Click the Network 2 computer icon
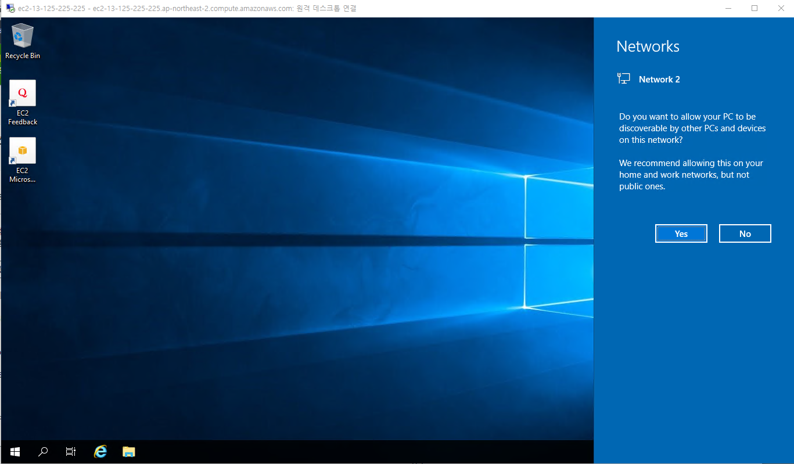The image size is (794, 464). click(624, 79)
